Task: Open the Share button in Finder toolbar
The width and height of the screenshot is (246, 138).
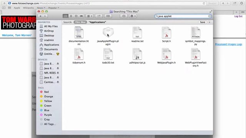Action: click(x=99, y=16)
